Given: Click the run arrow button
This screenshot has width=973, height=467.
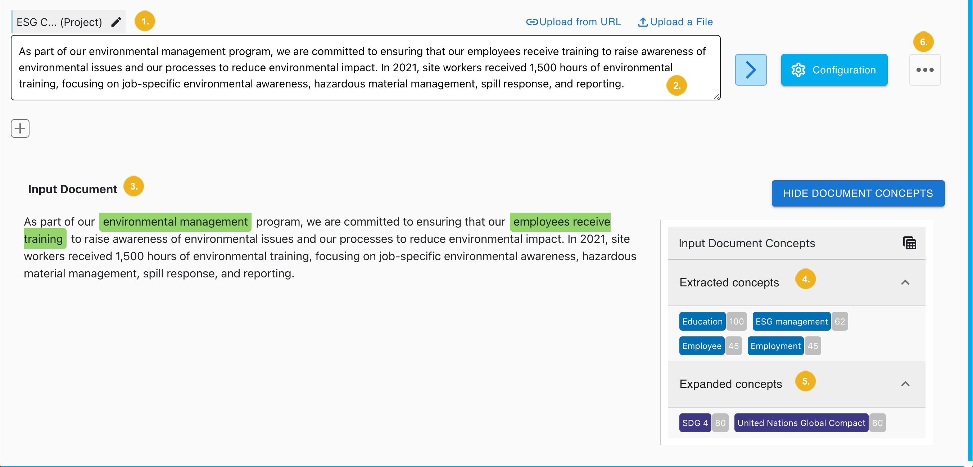Looking at the screenshot, I should coord(750,70).
